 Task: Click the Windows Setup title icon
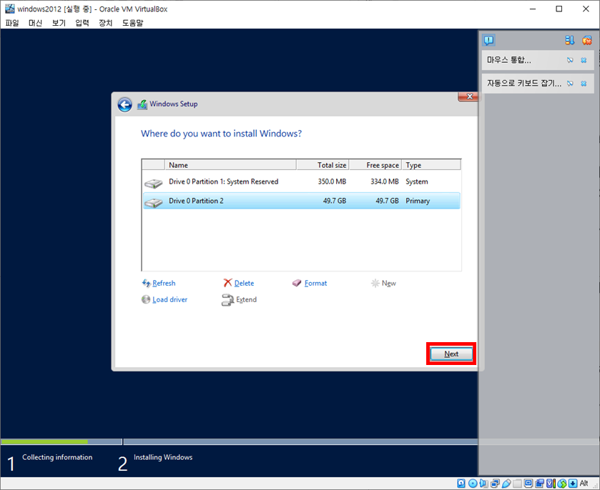[x=142, y=104]
